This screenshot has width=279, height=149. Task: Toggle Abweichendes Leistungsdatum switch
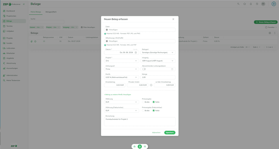tap(144, 69)
